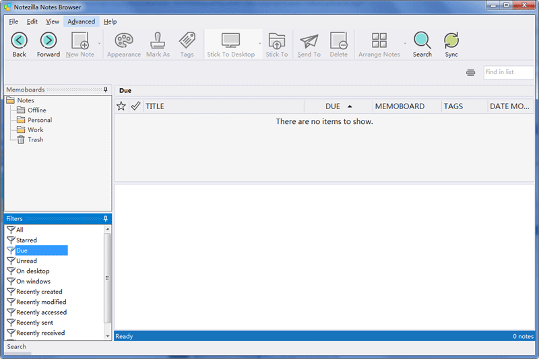Sort by the TAGS column header
The width and height of the screenshot is (539, 359).
tap(464, 106)
